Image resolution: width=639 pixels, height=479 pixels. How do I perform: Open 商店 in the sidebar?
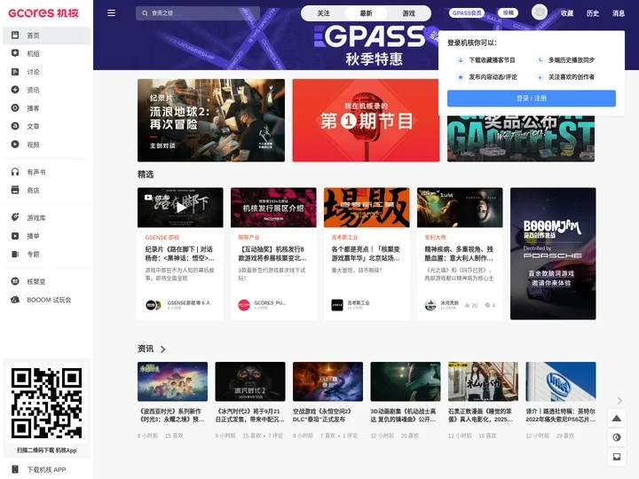[x=46, y=190]
